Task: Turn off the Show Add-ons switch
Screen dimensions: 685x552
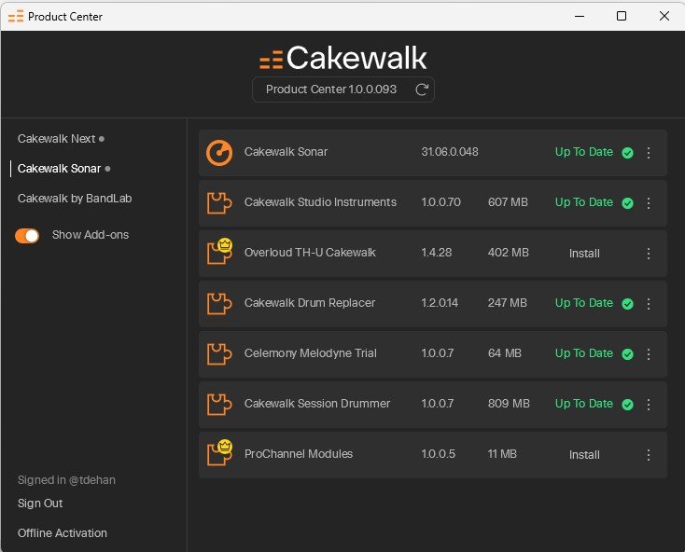Action: [27, 236]
